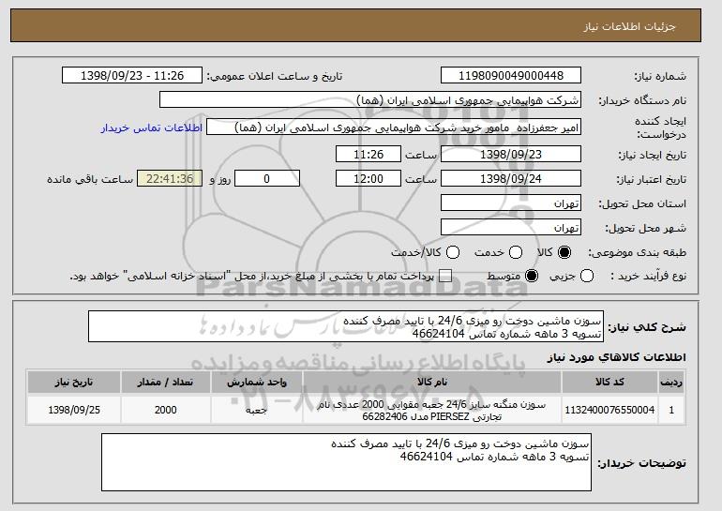Toggle the اسناد خزانه اسلامی payment checkbox
The width and height of the screenshot is (722, 511).
point(444,277)
